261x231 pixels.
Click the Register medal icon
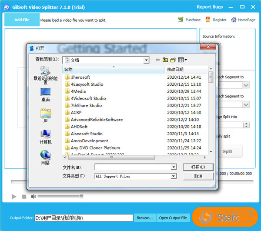(x=208, y=20)
